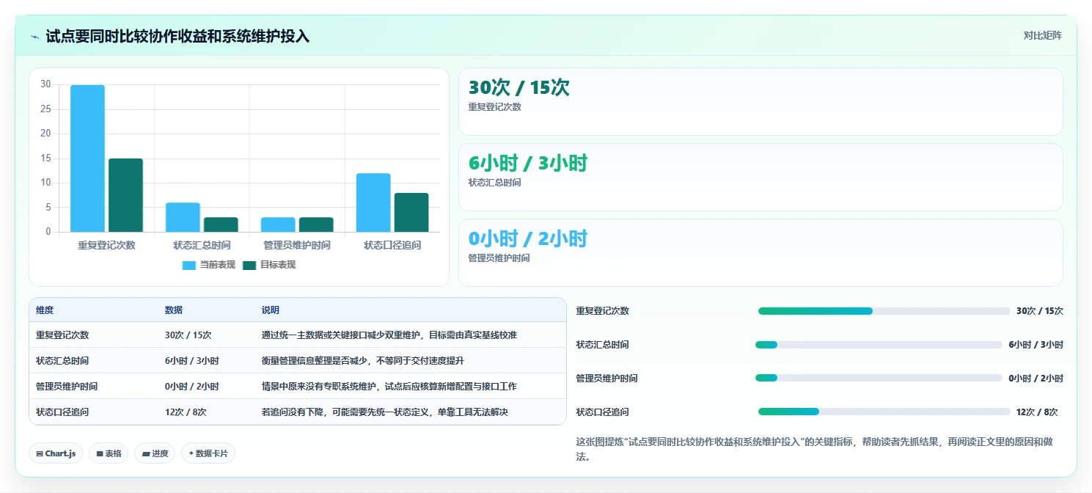The image size is (1092, 493).
Task: Click the 12次 / 8次 table cell
Action: [186, 412]
